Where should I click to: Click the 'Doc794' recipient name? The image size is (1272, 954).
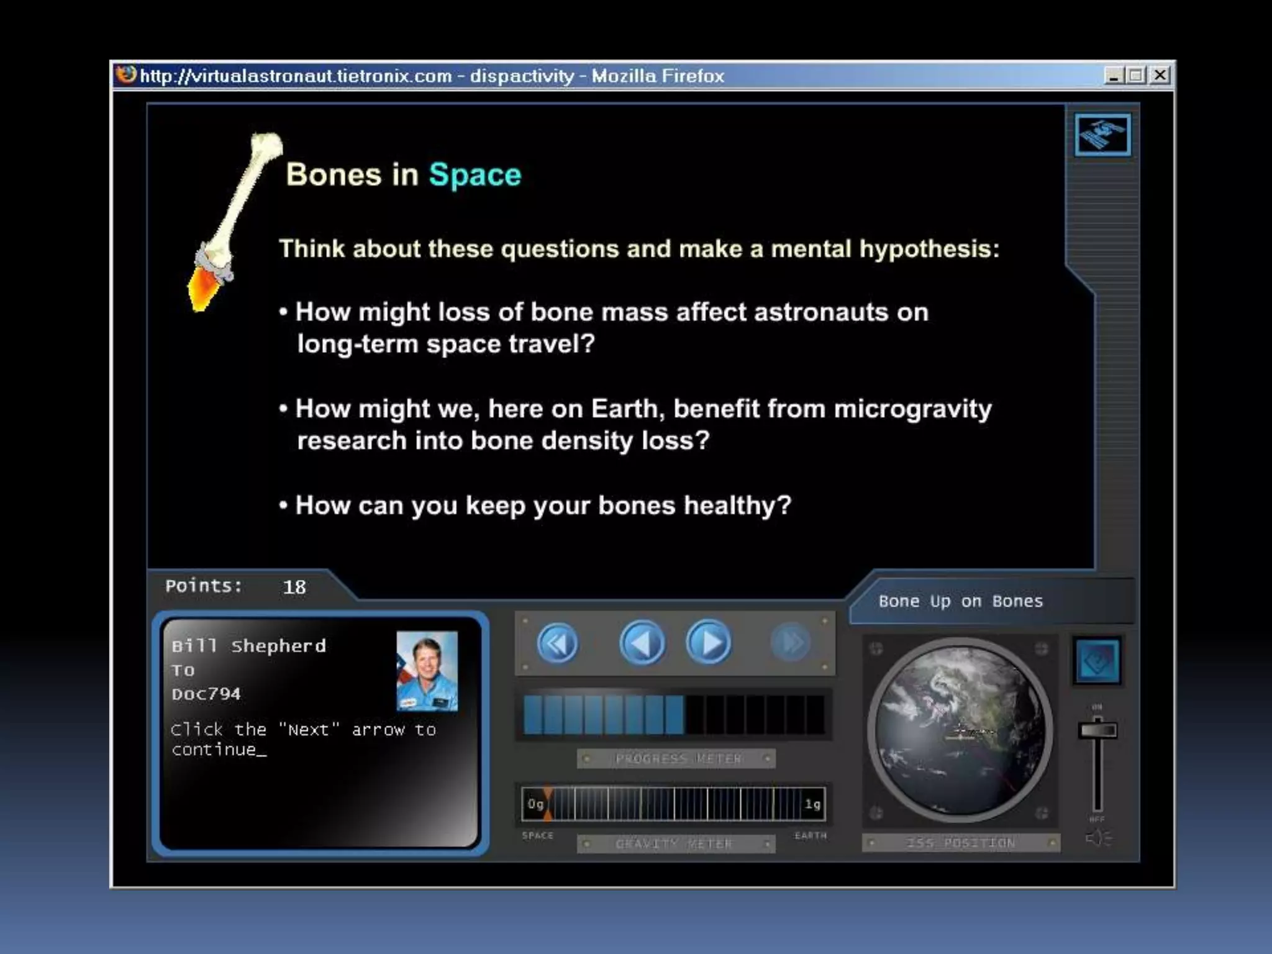pos(206,694)
